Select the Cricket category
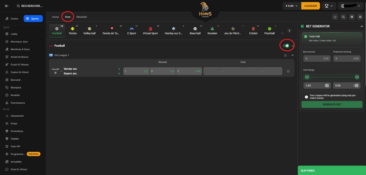 click(253, 31)
